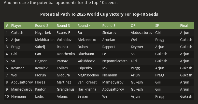Click the Sevian cell
This screenshot has width=198, height=104.
click(83, 96)
